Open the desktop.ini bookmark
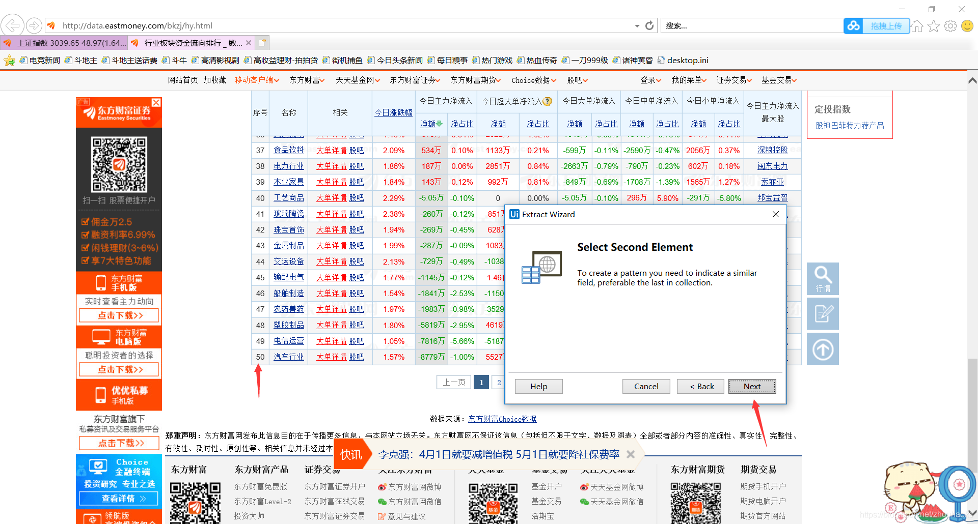The width and height of the screenshot is (978, 524). coord(683,60)
